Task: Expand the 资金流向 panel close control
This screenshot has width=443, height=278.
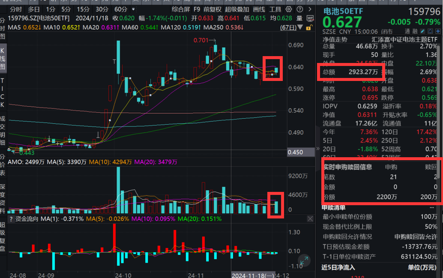Action: 310,219
